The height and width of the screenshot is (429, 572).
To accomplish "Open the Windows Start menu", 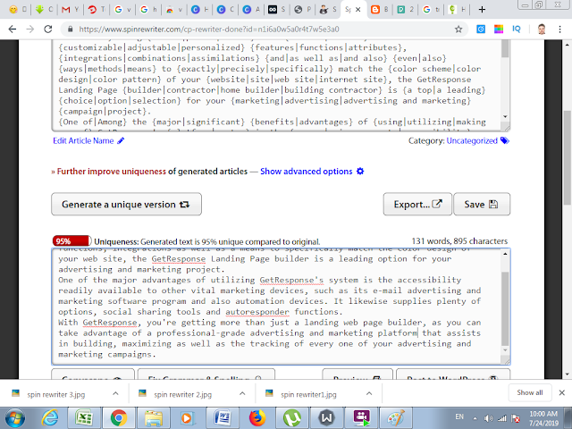I will click(x=14, y=418).
